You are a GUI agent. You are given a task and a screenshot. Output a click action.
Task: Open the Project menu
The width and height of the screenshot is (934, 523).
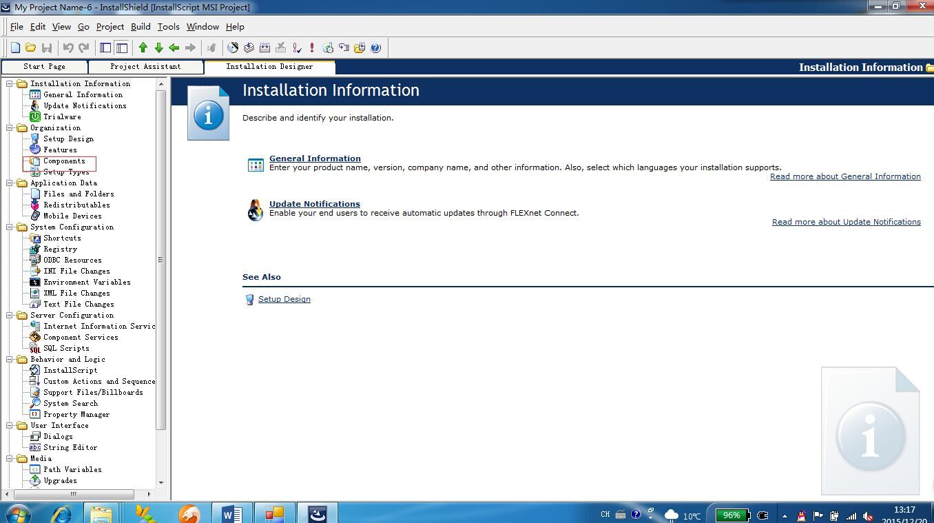110,26
